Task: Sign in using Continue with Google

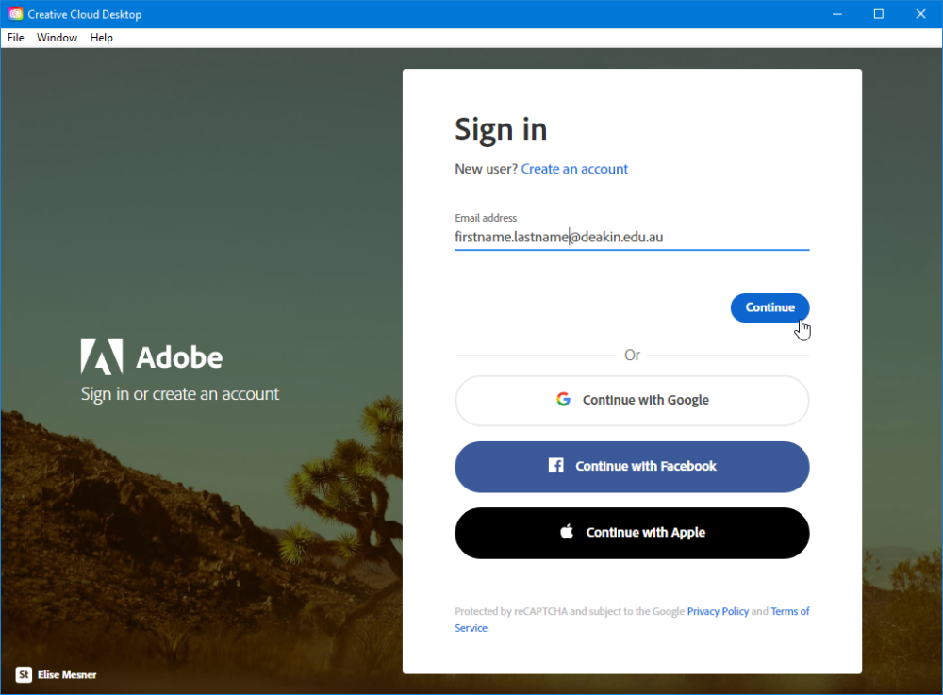Action: coord(632,401)
